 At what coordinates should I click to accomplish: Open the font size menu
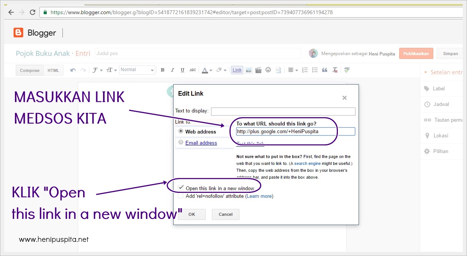tap(111, 70)
